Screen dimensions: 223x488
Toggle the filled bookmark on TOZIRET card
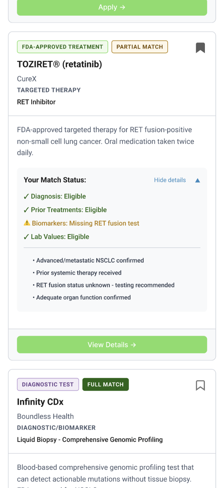coord(200,48)
